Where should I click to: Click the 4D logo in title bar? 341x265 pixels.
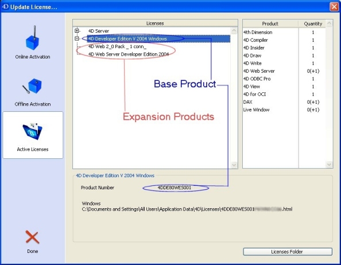pyautogui.click(x=5, y=6)
